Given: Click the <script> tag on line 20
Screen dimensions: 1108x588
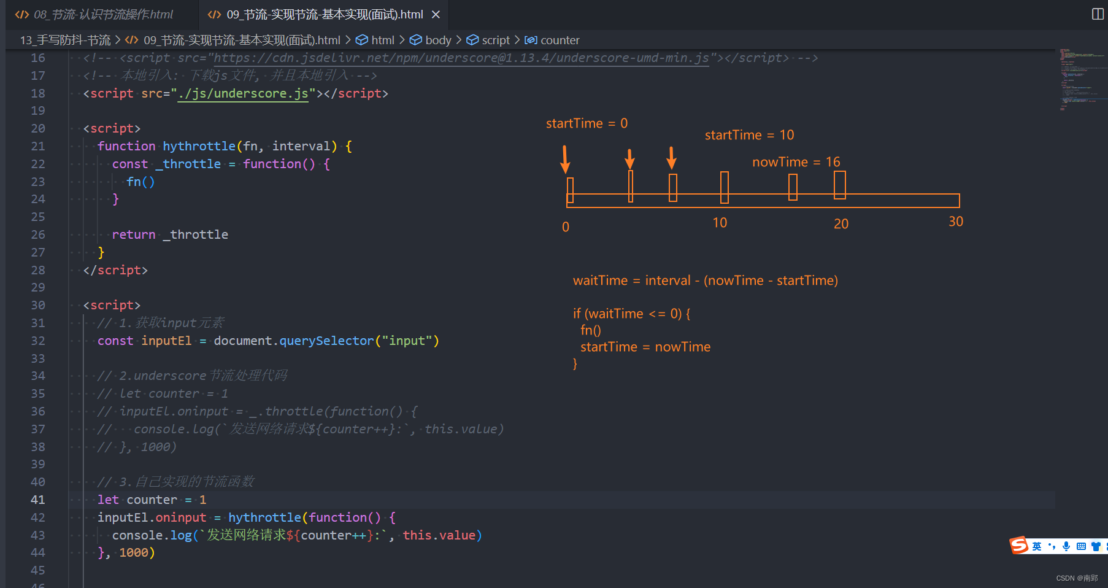Looking at the screenshot, I should (112, 128).
